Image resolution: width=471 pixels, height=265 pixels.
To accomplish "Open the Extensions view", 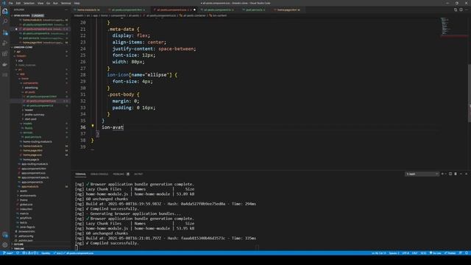I will point(5,54).
